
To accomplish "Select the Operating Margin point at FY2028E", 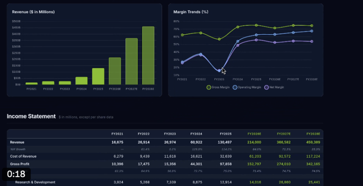I will 312,31.
